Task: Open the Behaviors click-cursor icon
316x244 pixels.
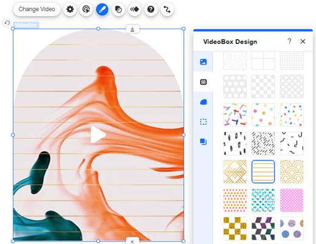Action: pyautogui.click(x=86, y=9)
